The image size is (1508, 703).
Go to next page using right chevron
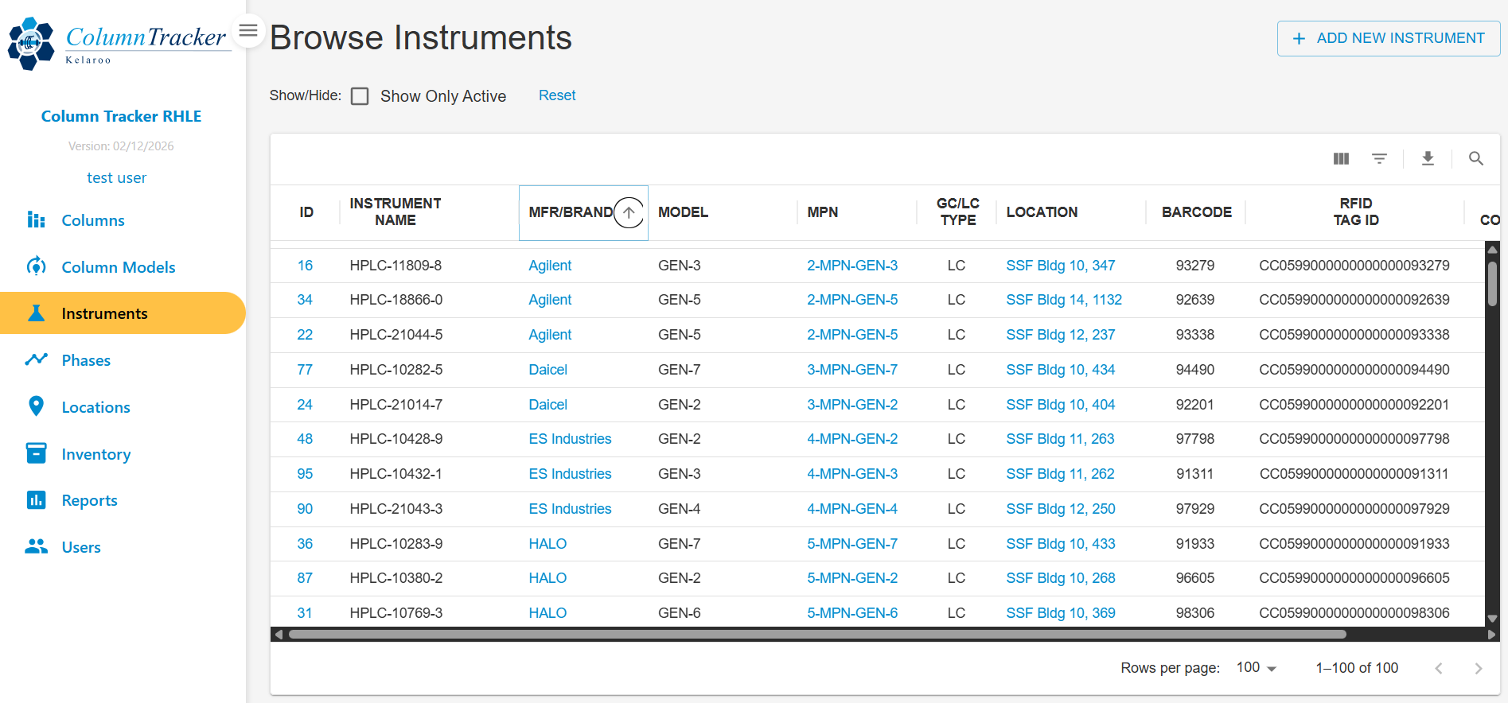point(1478,669)
